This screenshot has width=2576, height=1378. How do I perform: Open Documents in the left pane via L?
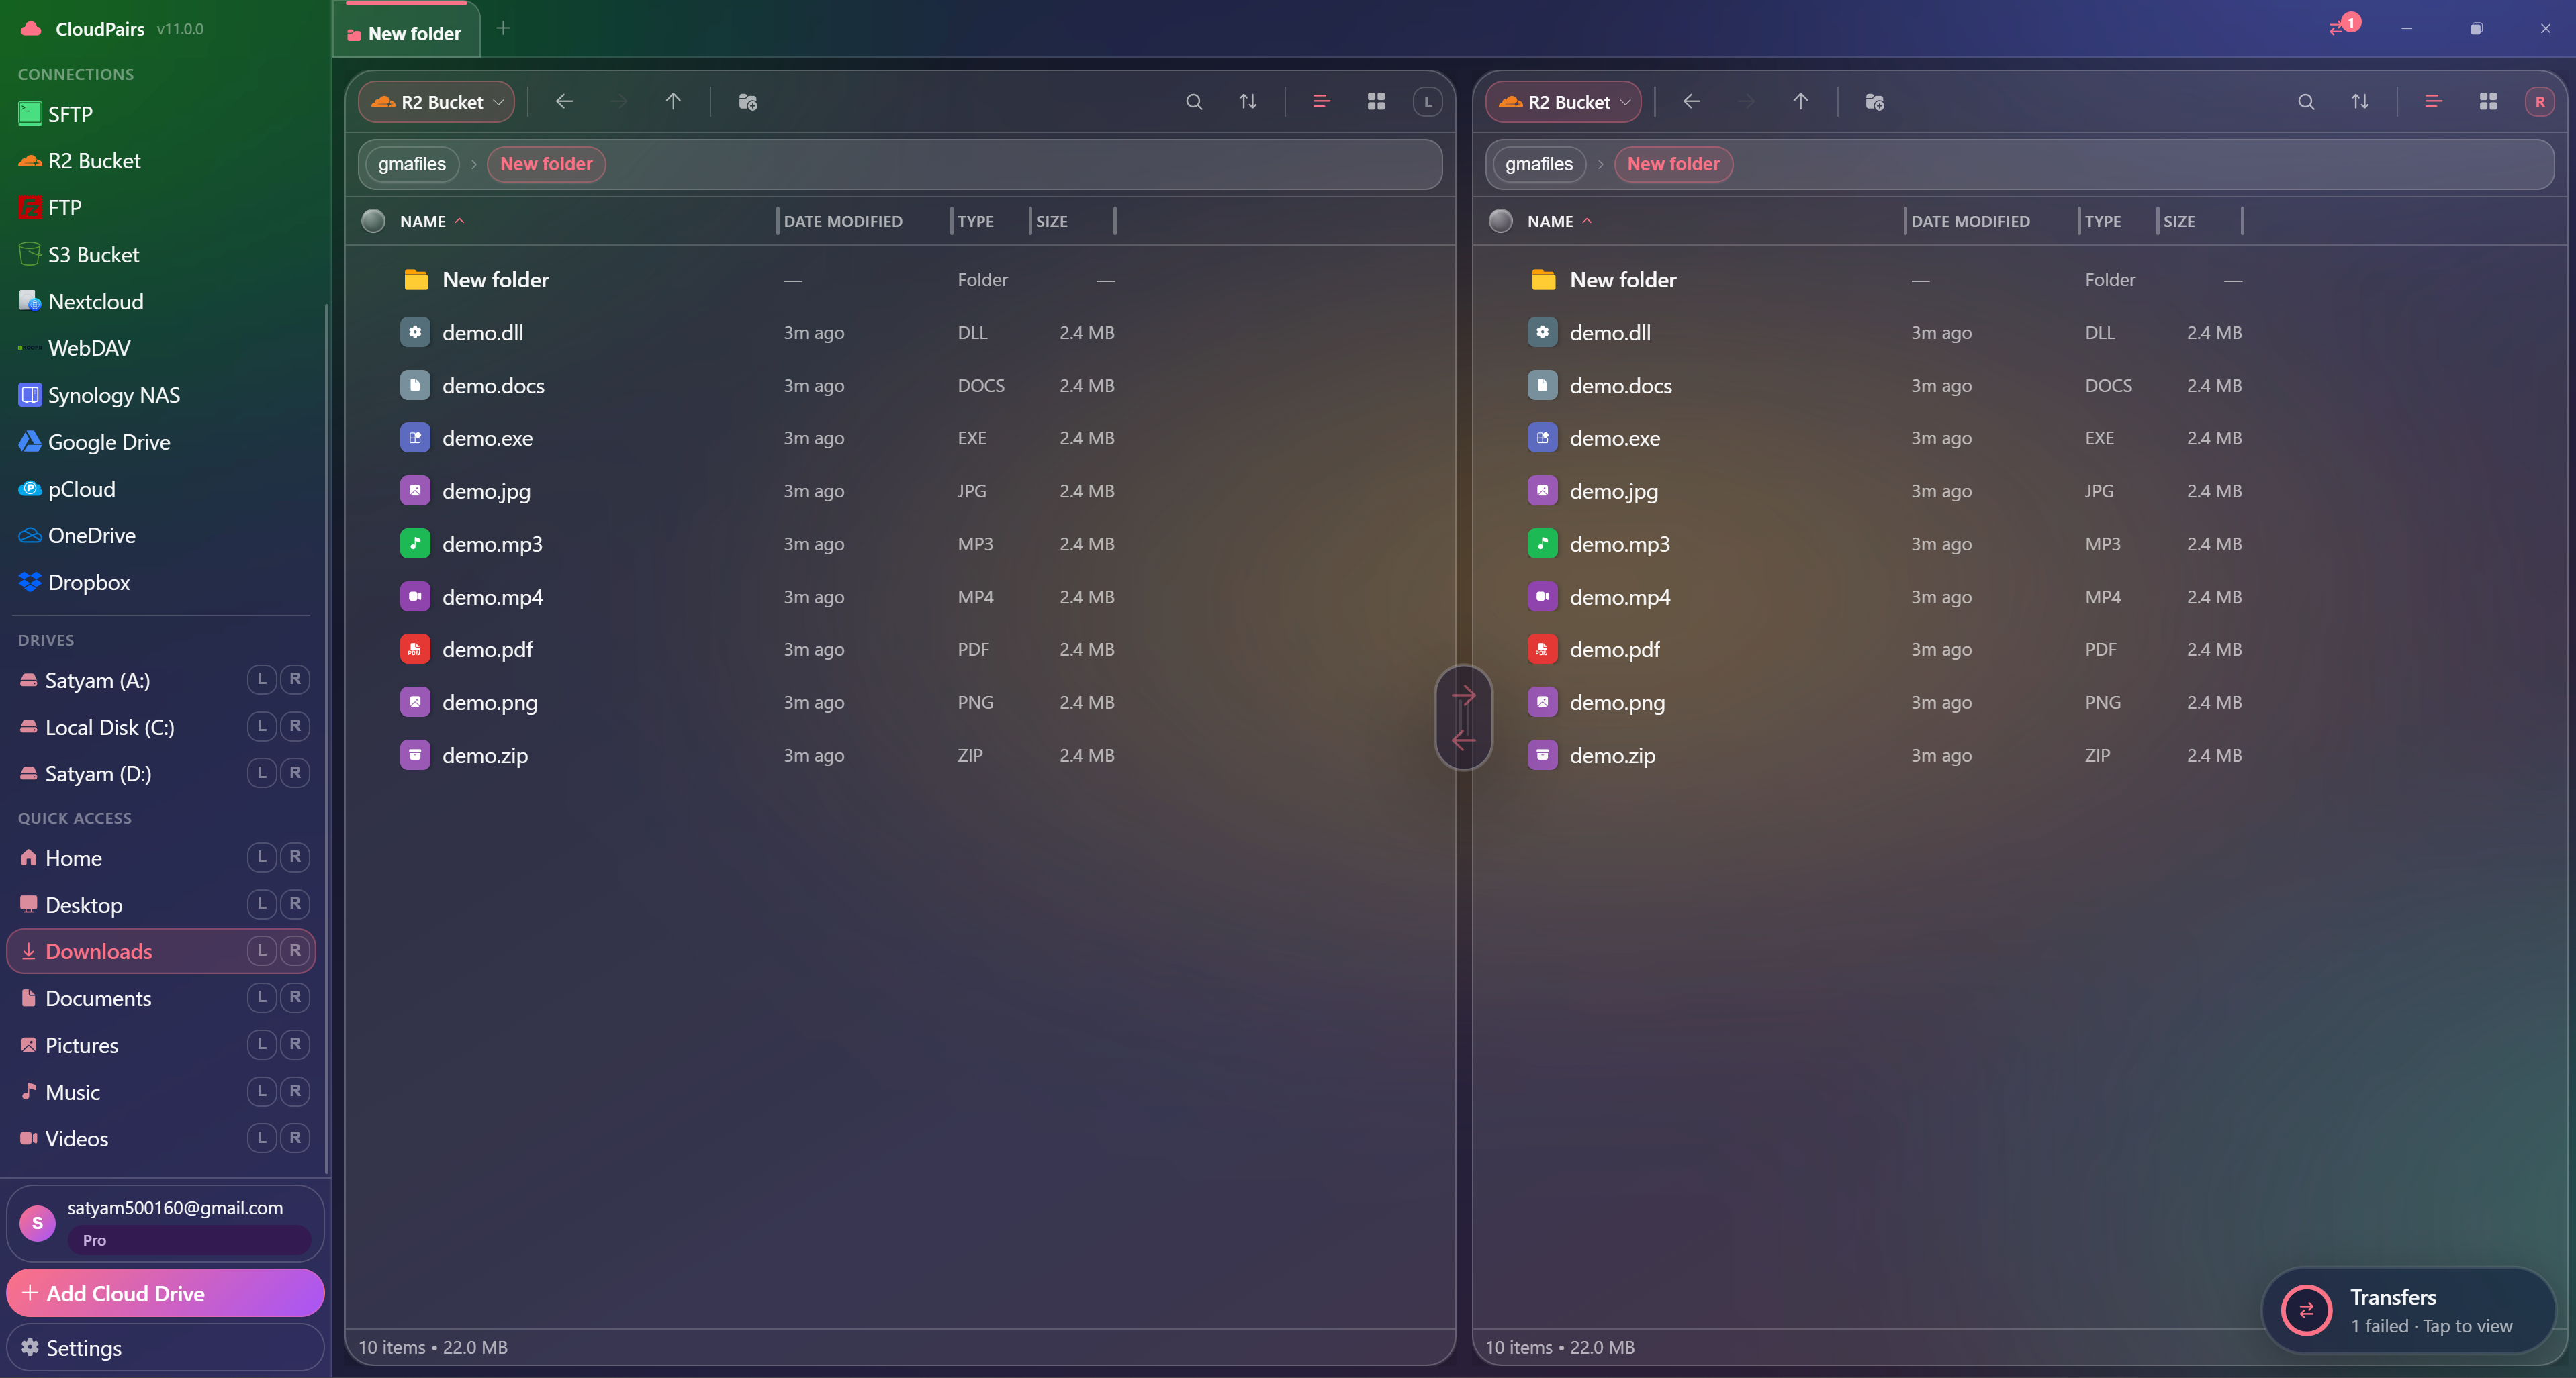coord(262,997)
